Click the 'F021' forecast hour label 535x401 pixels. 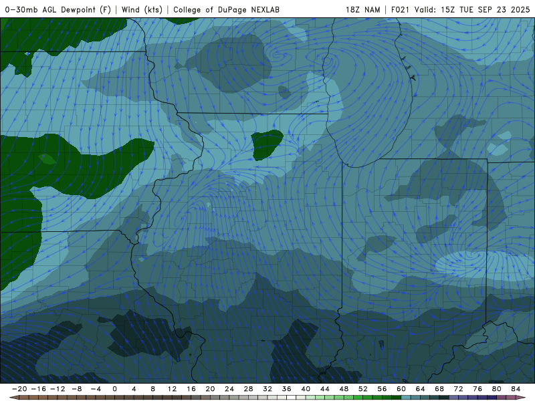click(400, 9)
